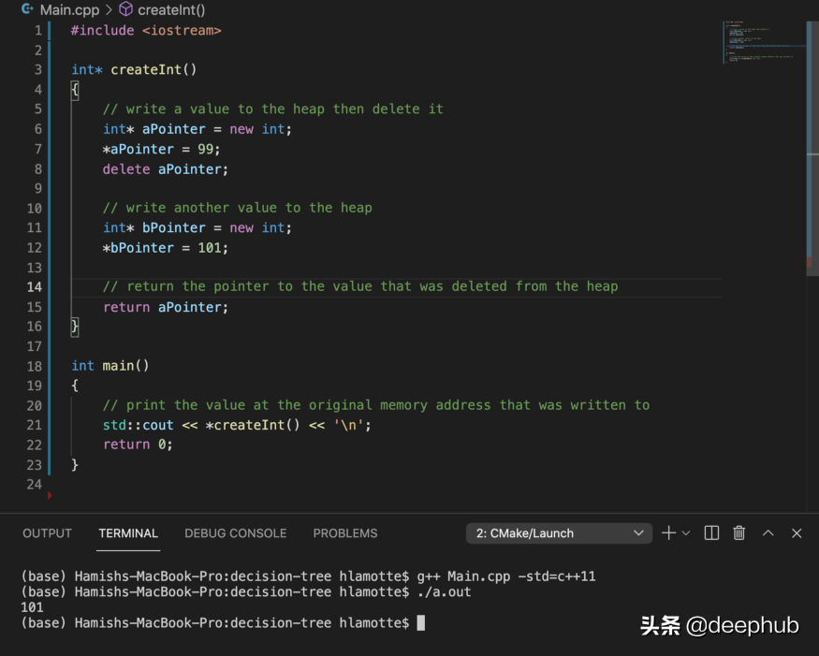Maximize the panel with the up chevron
The image size is (819, 656).
768,533
